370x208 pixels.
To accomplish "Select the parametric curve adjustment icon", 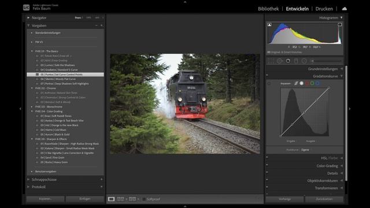I will pos(296,83).
